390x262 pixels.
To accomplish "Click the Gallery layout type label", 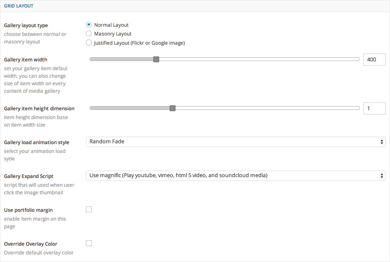I will tap(26, 25).
